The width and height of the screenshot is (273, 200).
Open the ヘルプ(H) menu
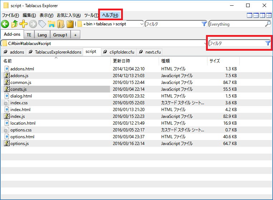click(x=110, y=15)
